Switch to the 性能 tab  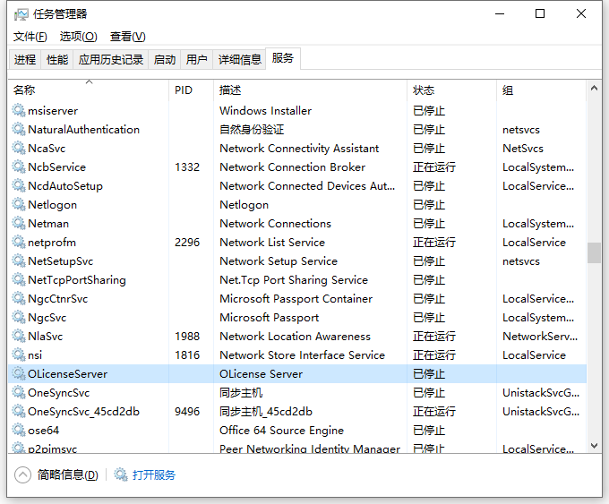57,59
